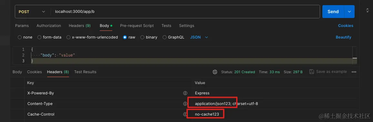This screenshot has width=373, height=122.
Task: Click the Beautify link
Action: (x=343, y=37)
